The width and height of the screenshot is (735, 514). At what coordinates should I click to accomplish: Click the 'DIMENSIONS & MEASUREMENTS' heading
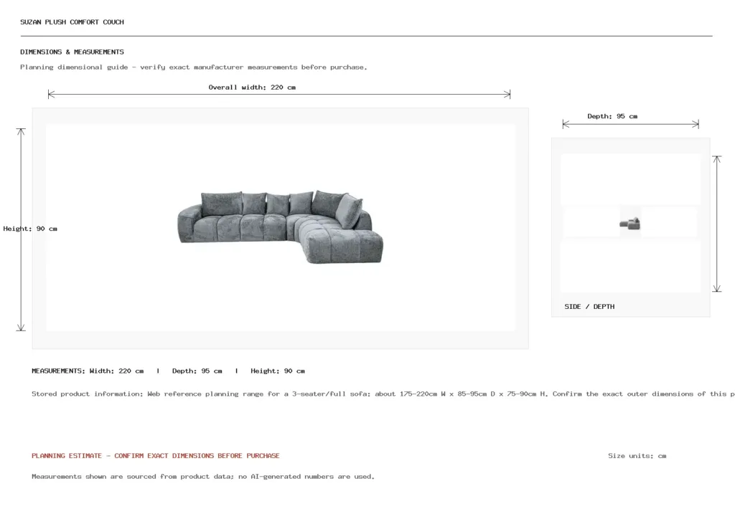click(x=72, y=52)
